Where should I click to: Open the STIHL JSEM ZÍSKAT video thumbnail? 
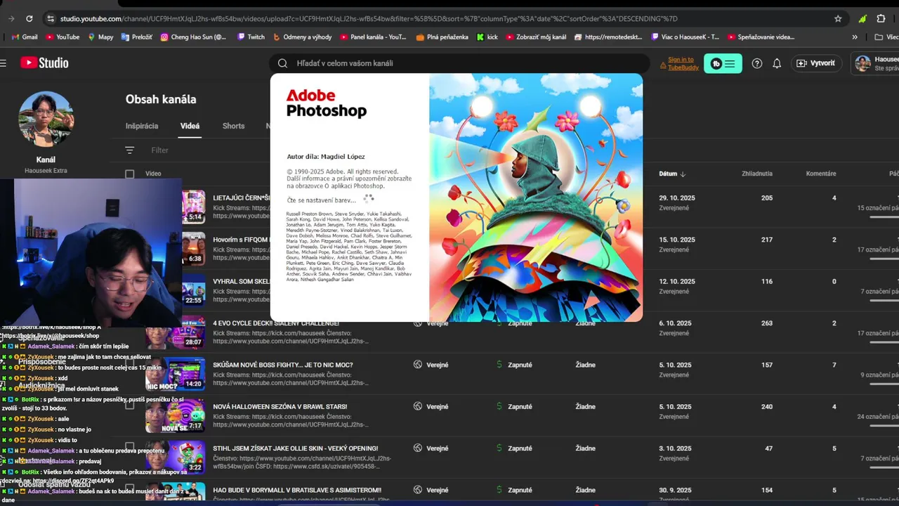tap(175, 457)
